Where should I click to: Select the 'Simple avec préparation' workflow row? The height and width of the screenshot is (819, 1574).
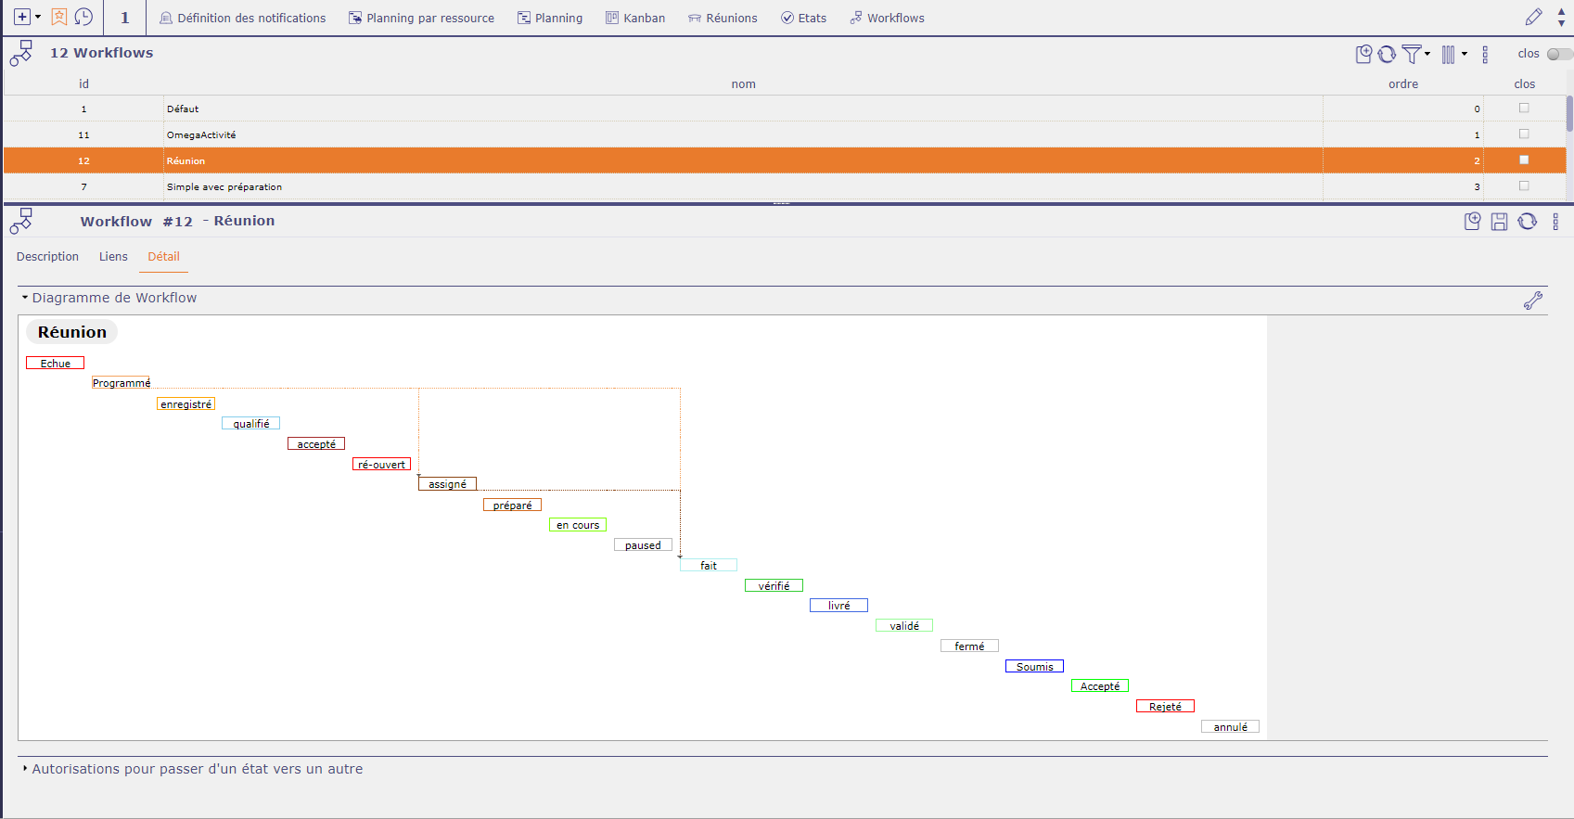point(224,187)
